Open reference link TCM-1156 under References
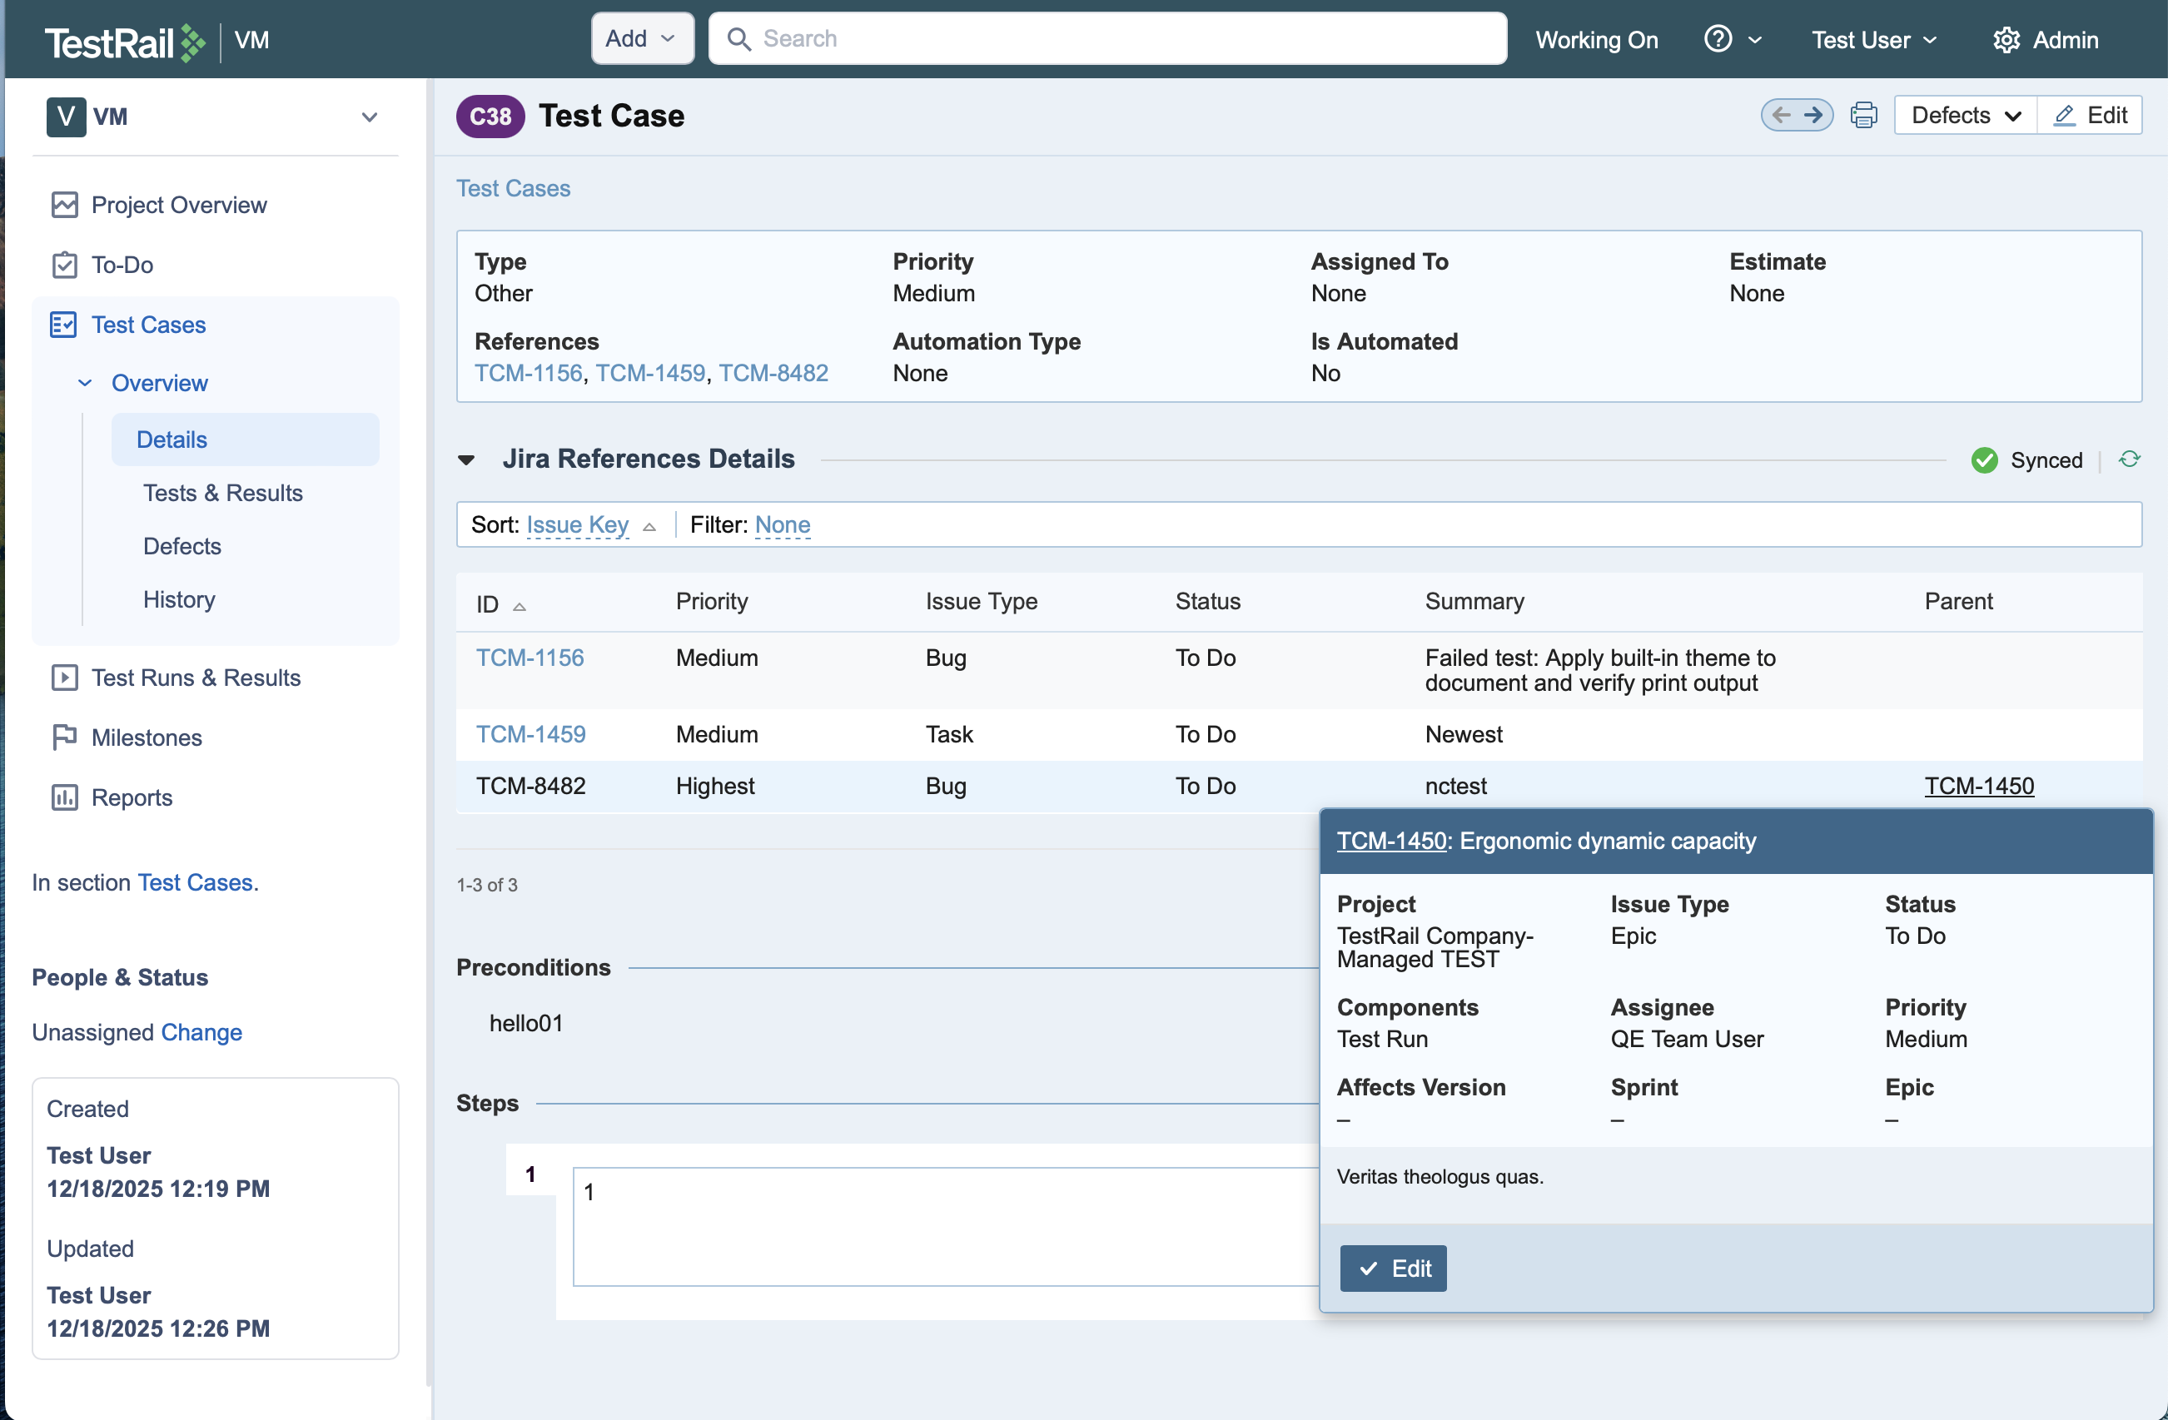Screen dimensions: 2168x1420 (x=529, y=374)
